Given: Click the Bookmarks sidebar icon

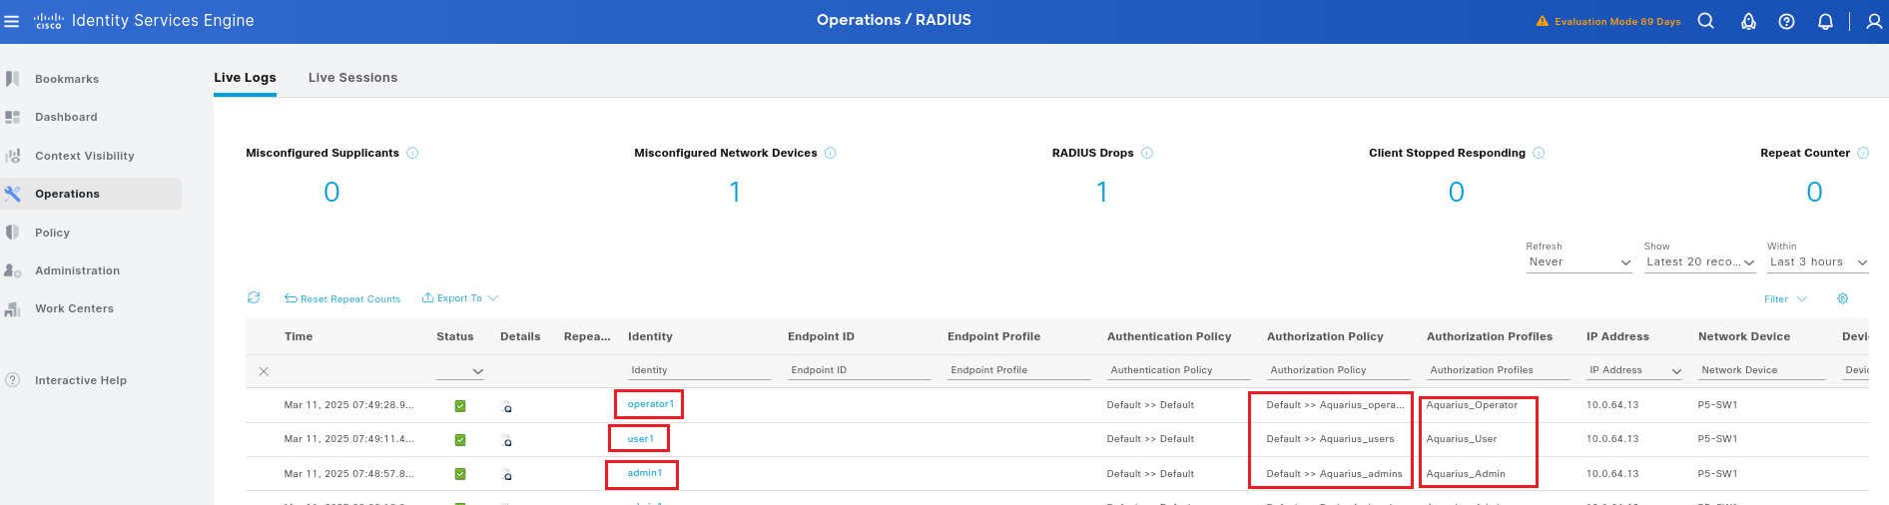Looking at the screenshot, I should click(13, 79).
